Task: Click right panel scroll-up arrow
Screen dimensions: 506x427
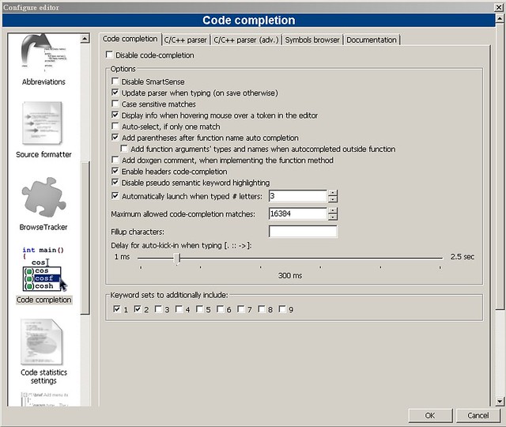Action: (x=499, y=18)
